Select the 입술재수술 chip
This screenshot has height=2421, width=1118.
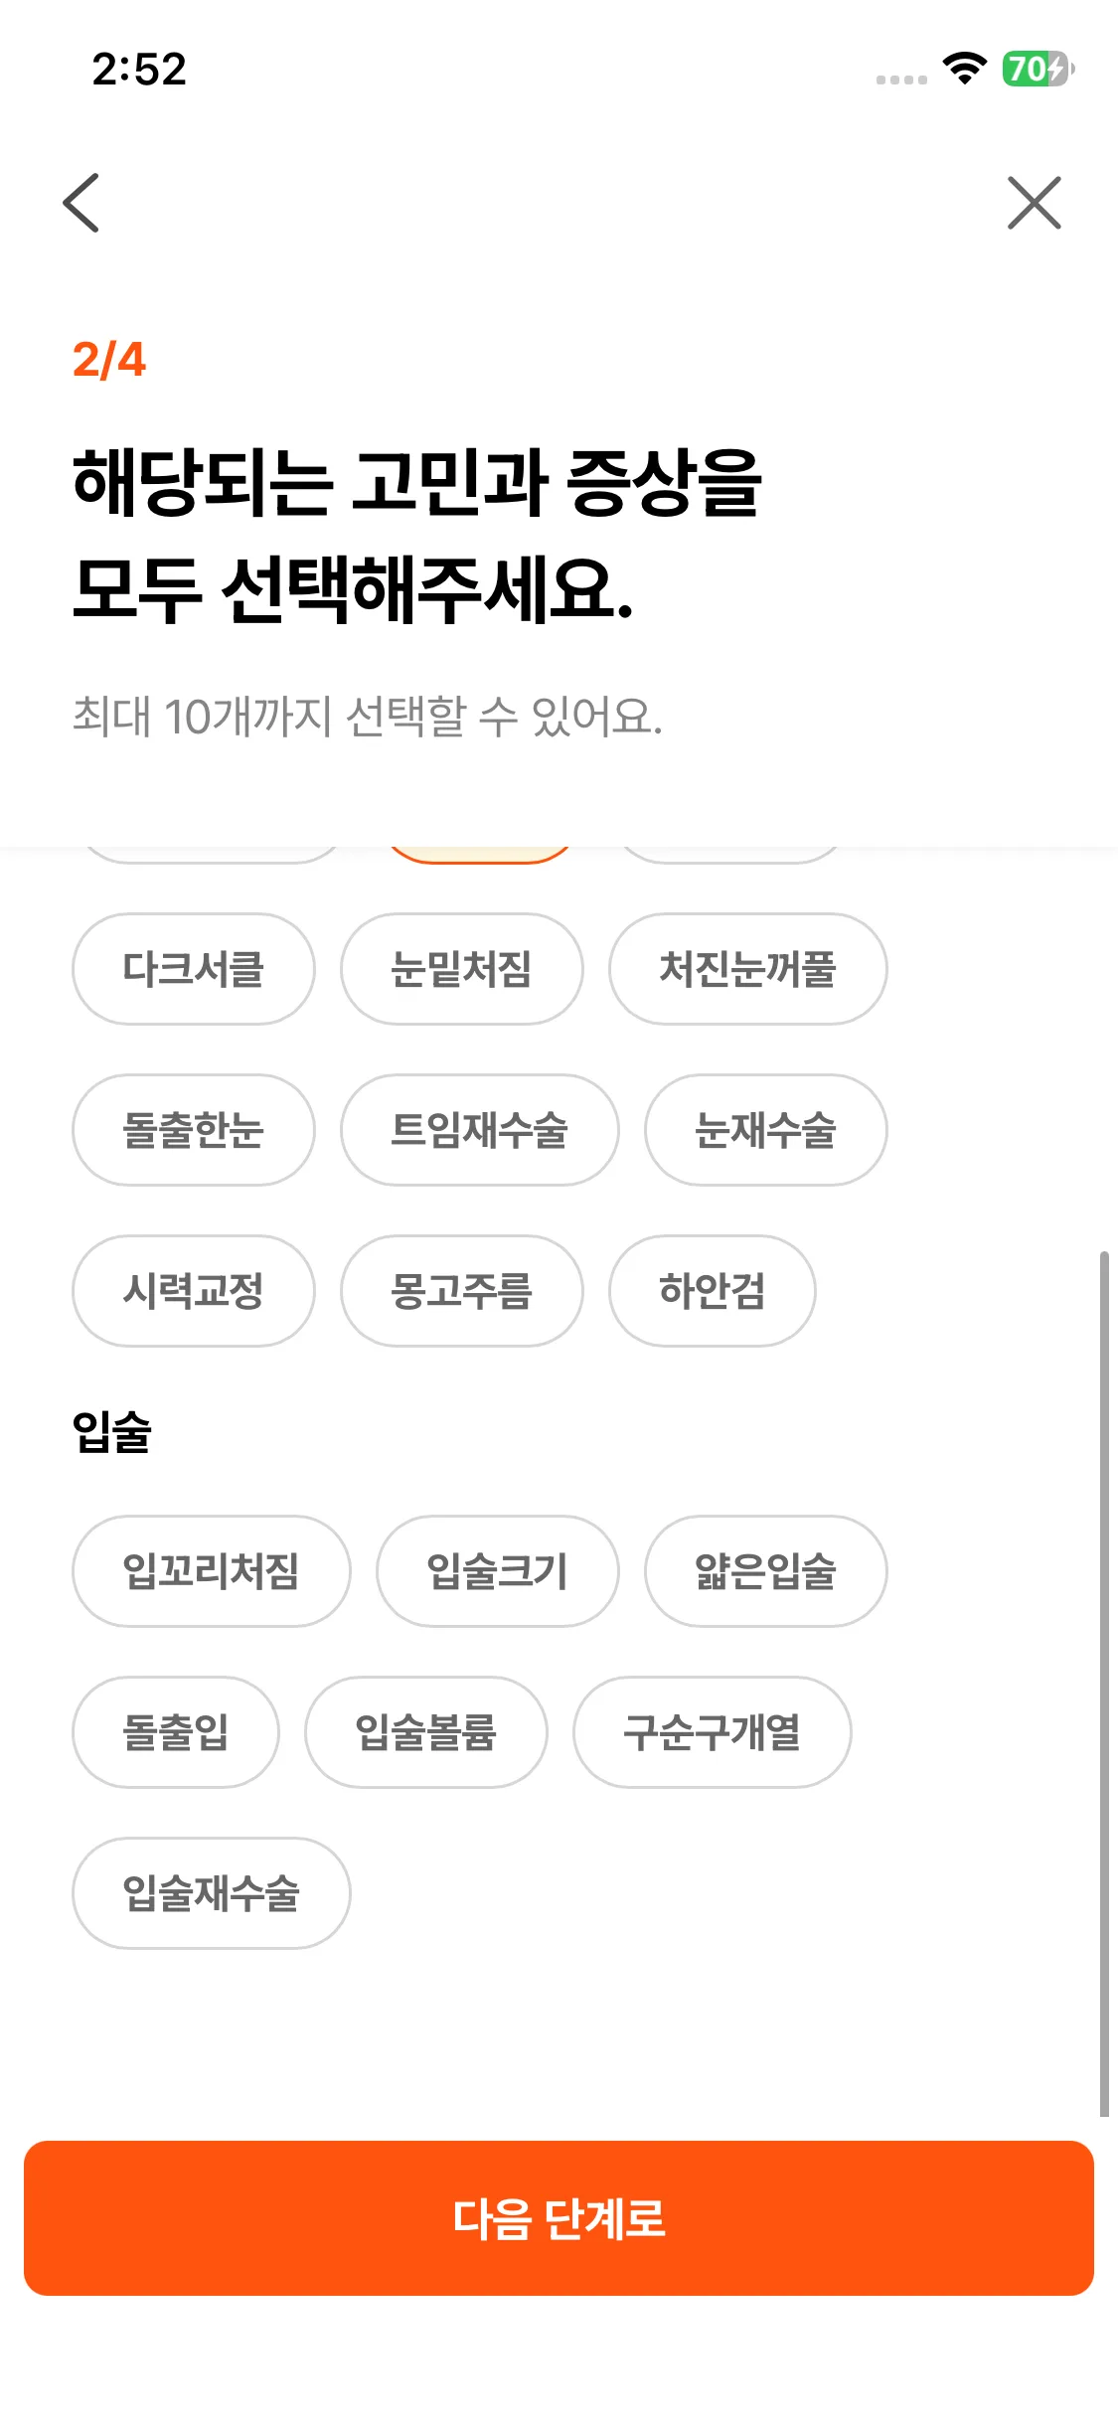pyautogui.click(x=212, y=1893)
